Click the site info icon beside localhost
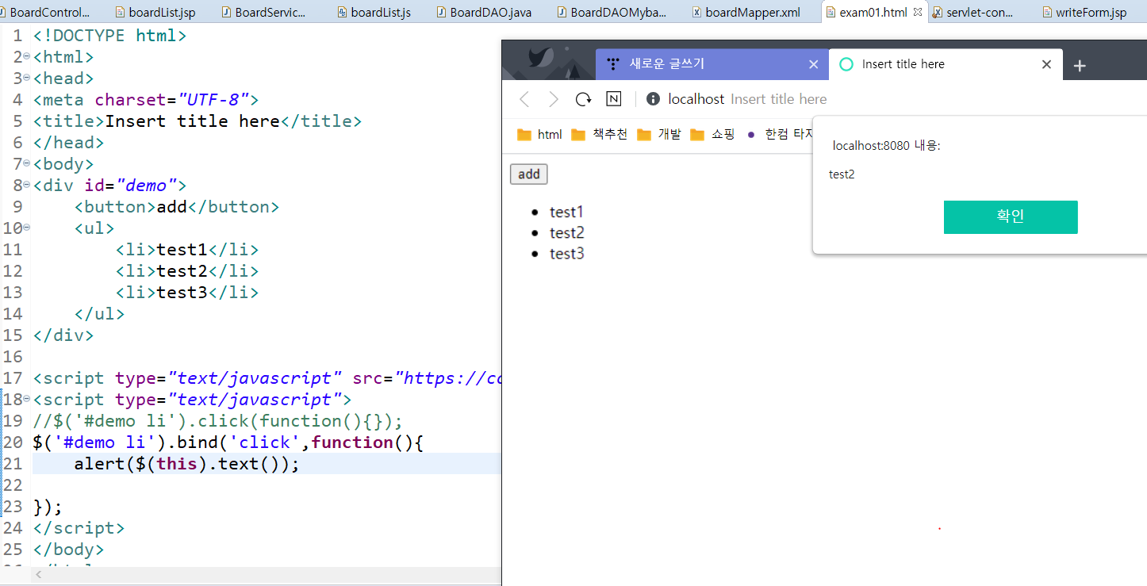 [x=654, y=99]
